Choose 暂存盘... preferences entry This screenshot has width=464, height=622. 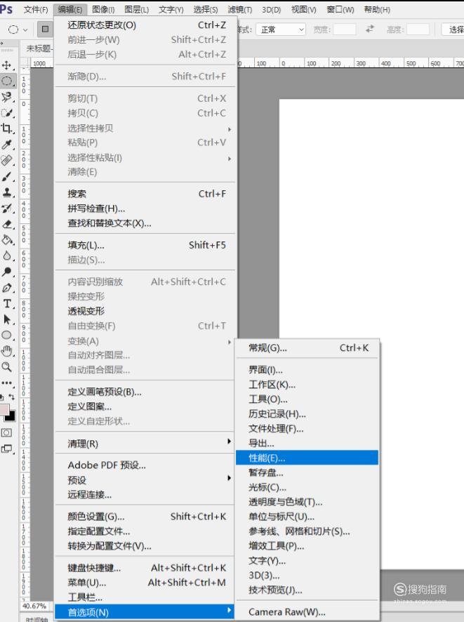click(x=307, y=472)
